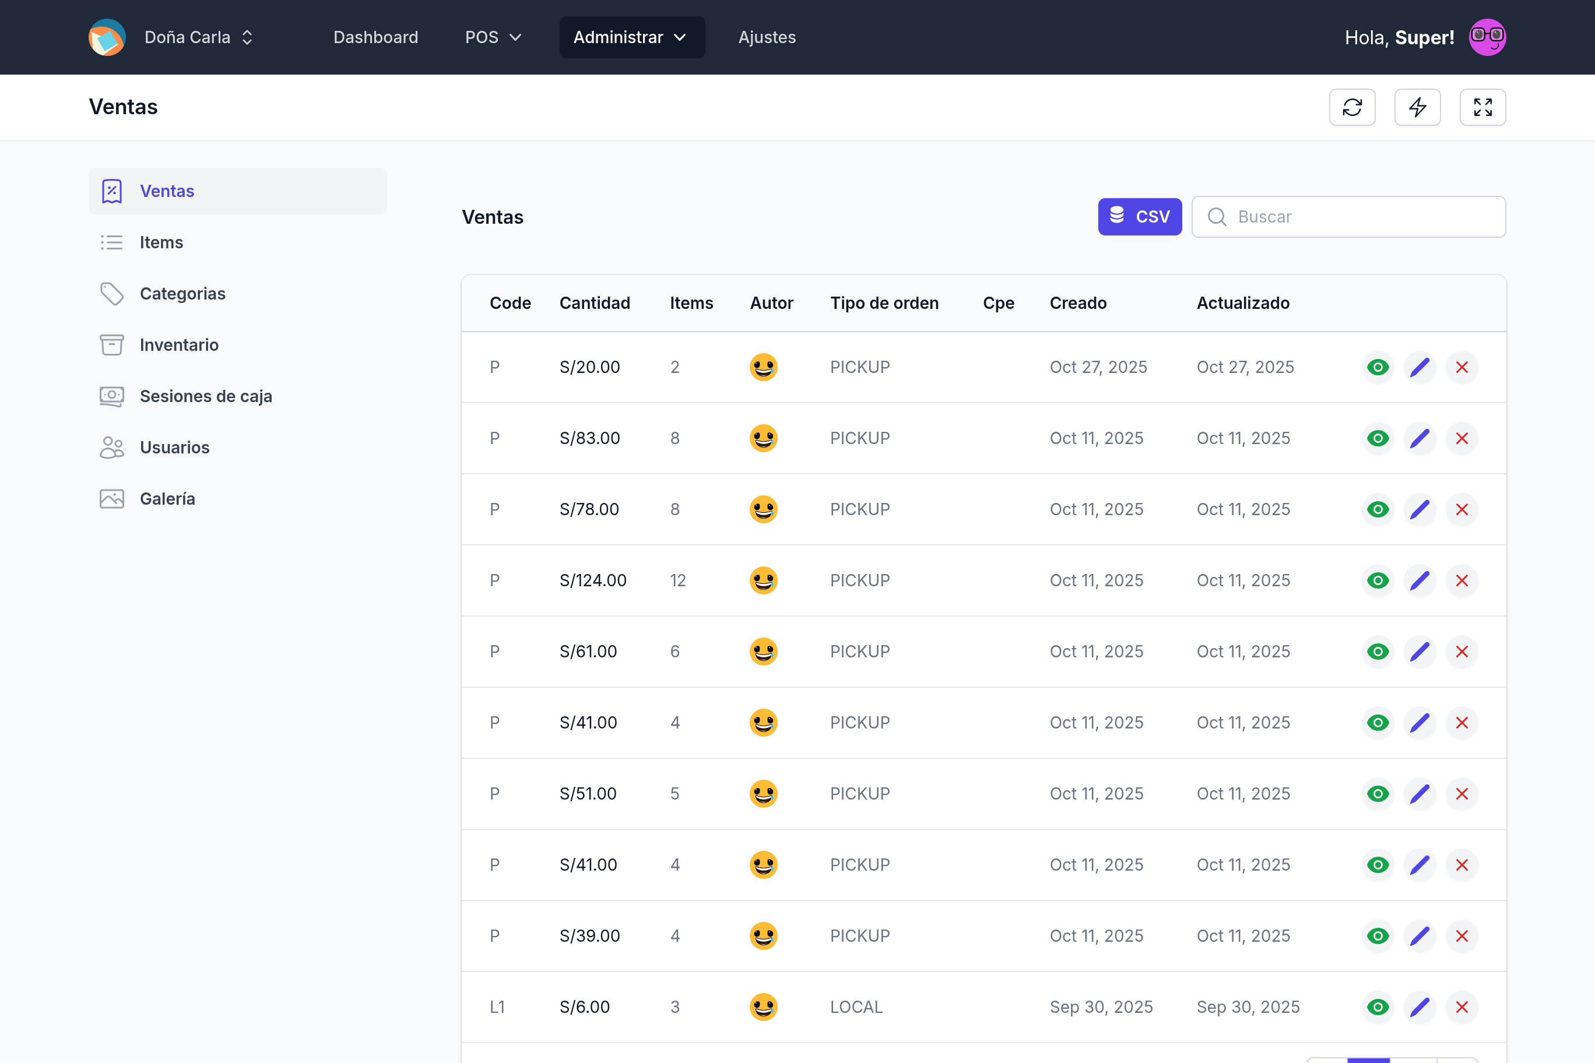Click the lightning bolt icon button

(1417, 107)
